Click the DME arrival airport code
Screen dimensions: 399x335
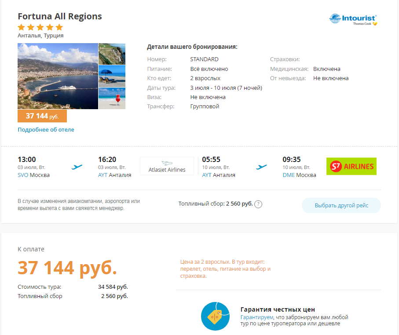click(x=289, y=175)
